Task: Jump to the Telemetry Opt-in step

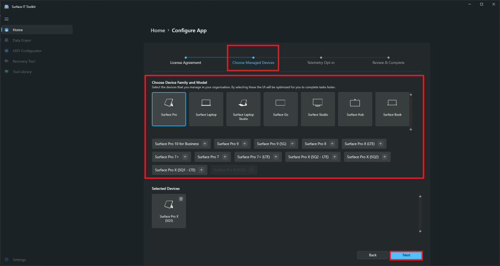Action: (x=321, y=62)
